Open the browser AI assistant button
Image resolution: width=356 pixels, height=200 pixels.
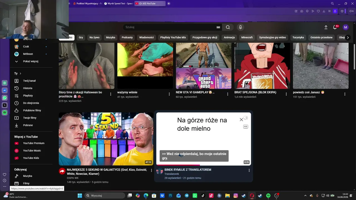pos(351,11)
